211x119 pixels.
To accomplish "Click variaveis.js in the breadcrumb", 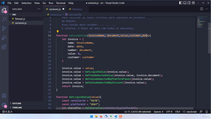I will point(56,15).
